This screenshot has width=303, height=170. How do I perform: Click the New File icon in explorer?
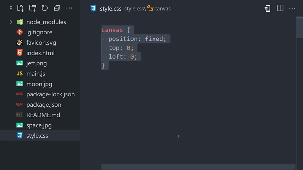tap(21, 8)
